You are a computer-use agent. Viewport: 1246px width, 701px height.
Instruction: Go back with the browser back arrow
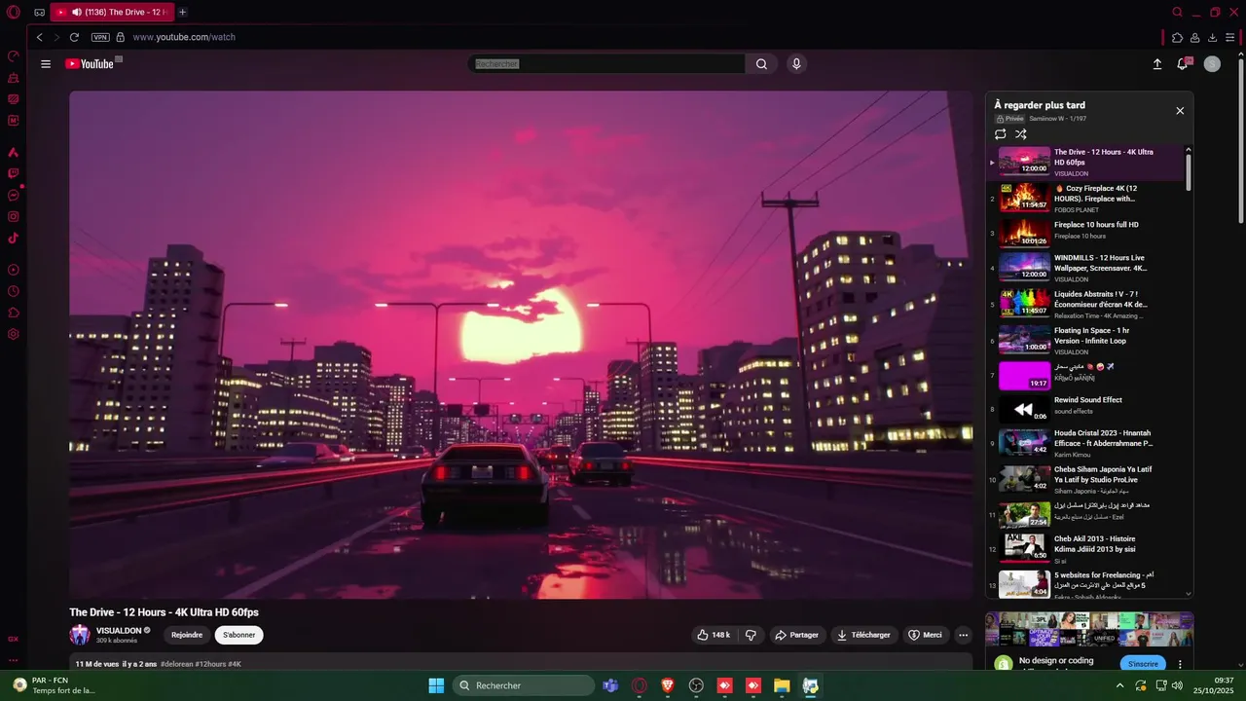(40, 37)
